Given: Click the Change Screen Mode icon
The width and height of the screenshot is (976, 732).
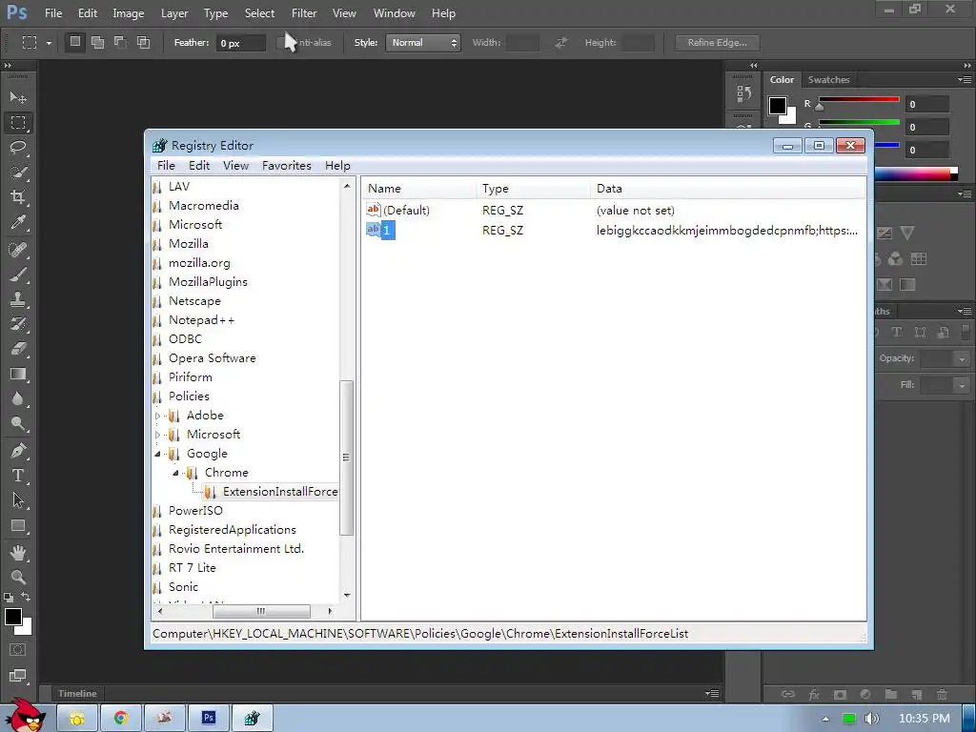Looking at the screenshot, I should point(18,676).
